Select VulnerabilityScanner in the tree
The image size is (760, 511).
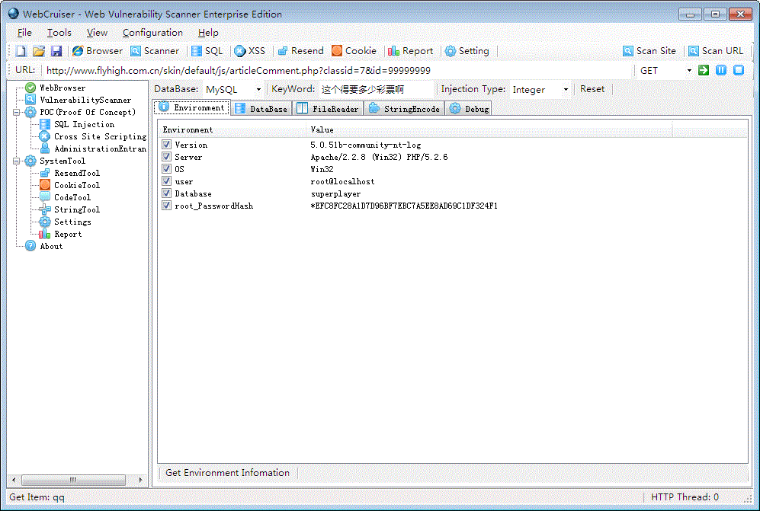[85, 100]
